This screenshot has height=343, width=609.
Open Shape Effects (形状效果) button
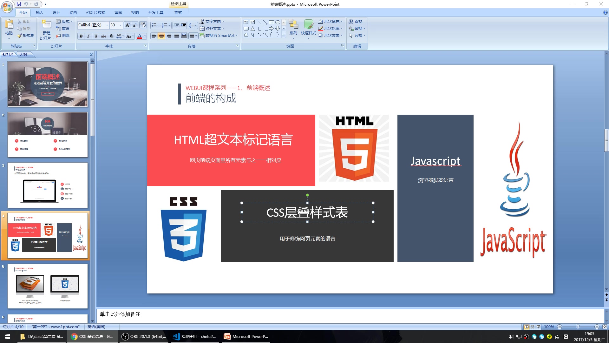pyautogui.click(x=330, y=36)
